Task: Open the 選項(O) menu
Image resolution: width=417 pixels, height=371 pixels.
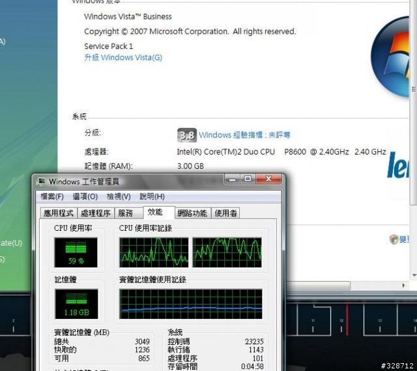Action: [85, 197]
